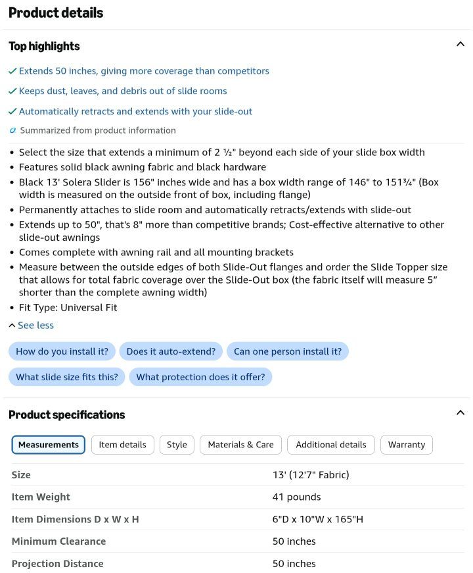Open 'Extends 50 inches, giving more coverage' highlight
This screenshot has width=473, height=573.
[x=144, y=71]
